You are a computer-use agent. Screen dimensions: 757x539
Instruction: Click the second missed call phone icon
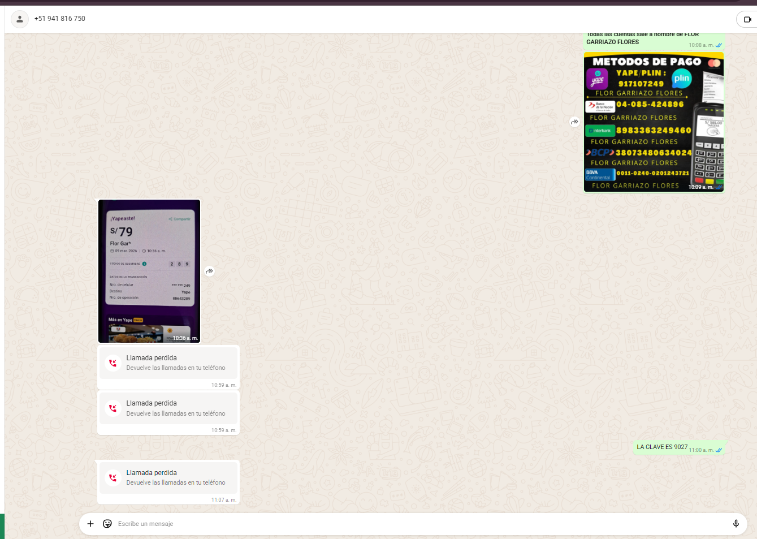[113, 408]
